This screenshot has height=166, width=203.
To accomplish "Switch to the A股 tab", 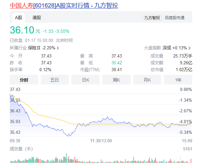I will (19, 18).
